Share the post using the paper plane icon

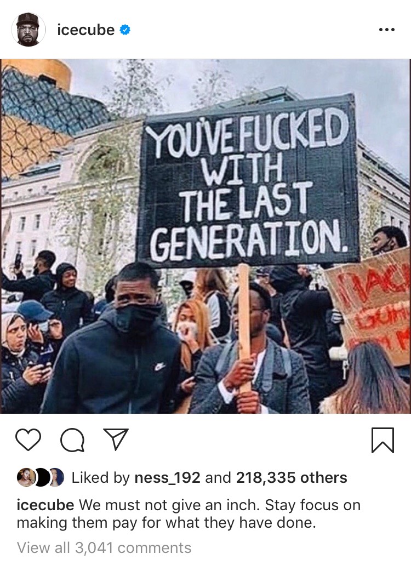coord(116,439)
